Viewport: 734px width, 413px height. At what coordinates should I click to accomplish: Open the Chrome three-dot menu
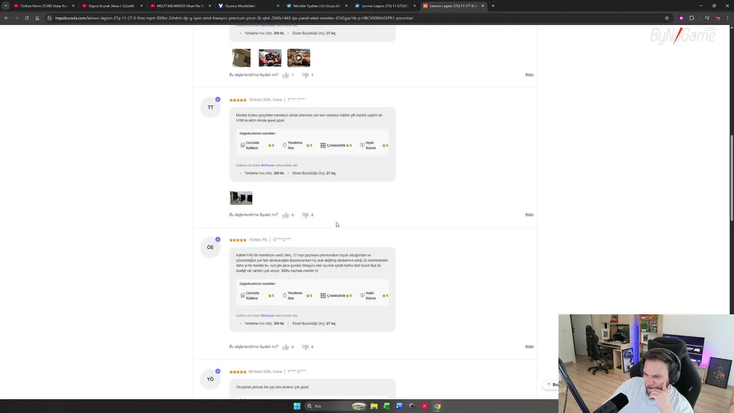728,18
